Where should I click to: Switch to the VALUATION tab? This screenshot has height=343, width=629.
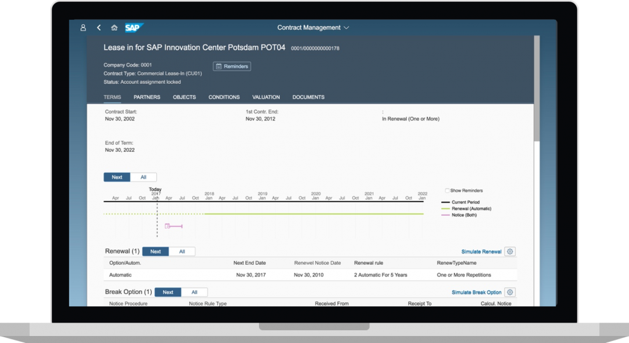[266, 97]
